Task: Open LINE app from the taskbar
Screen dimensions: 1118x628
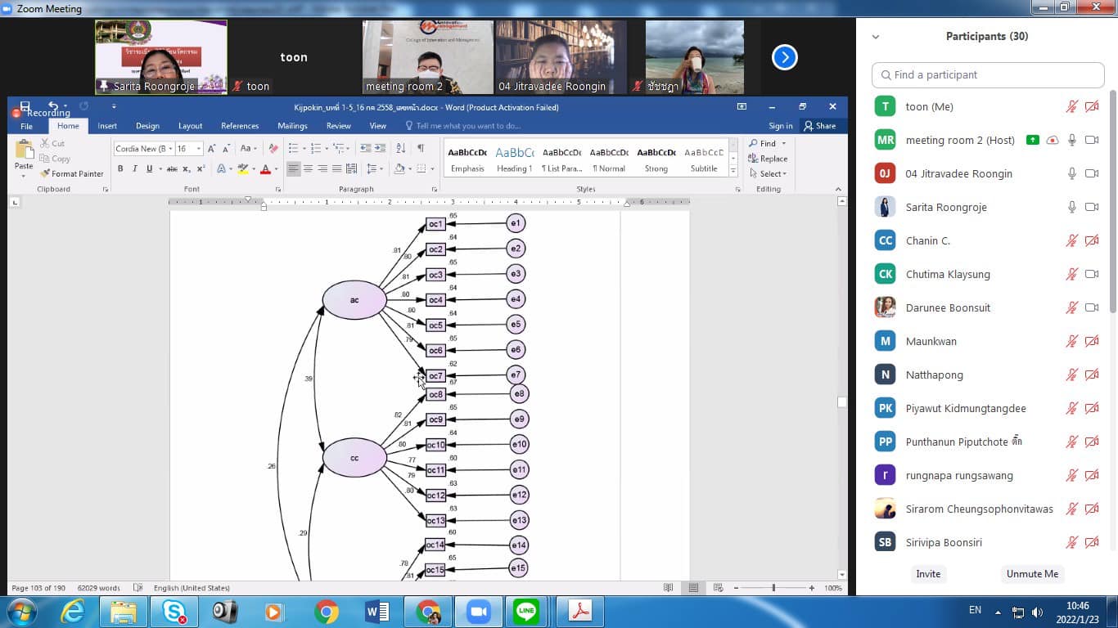Action: pyautogui.click(x=526, y=611)
